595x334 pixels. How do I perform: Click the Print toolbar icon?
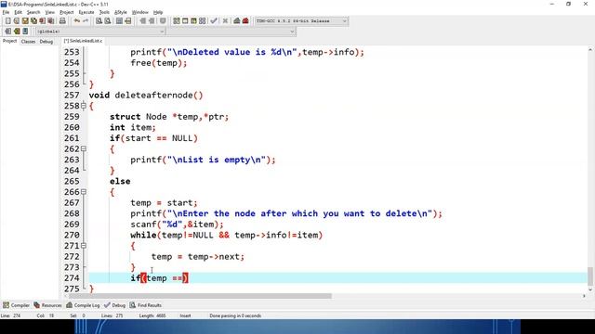[x=62, y=20]
